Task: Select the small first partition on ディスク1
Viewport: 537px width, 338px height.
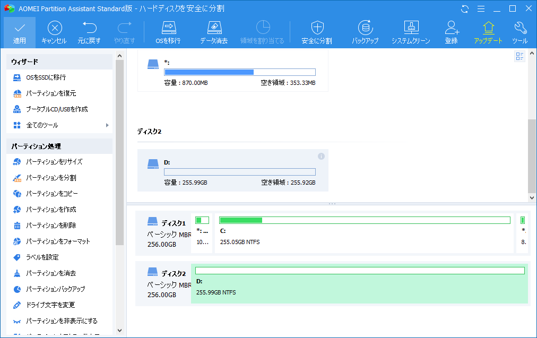Action: (x=202, y=233)
